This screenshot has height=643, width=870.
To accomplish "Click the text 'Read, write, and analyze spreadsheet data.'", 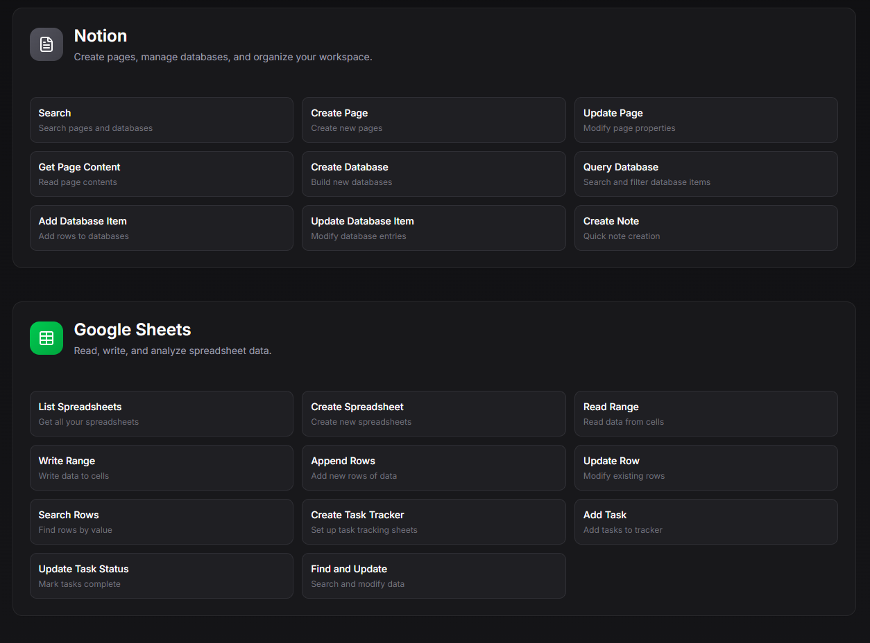I will point(173,351).
